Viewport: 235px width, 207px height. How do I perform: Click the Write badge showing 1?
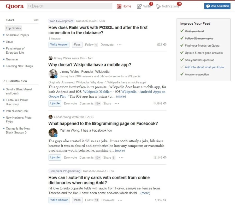pos(151,4)
